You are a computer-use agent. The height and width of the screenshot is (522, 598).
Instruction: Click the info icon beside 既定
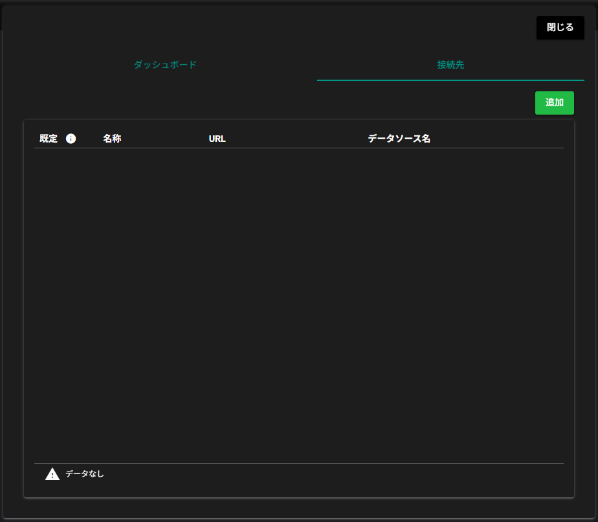[x=71, y=139]
